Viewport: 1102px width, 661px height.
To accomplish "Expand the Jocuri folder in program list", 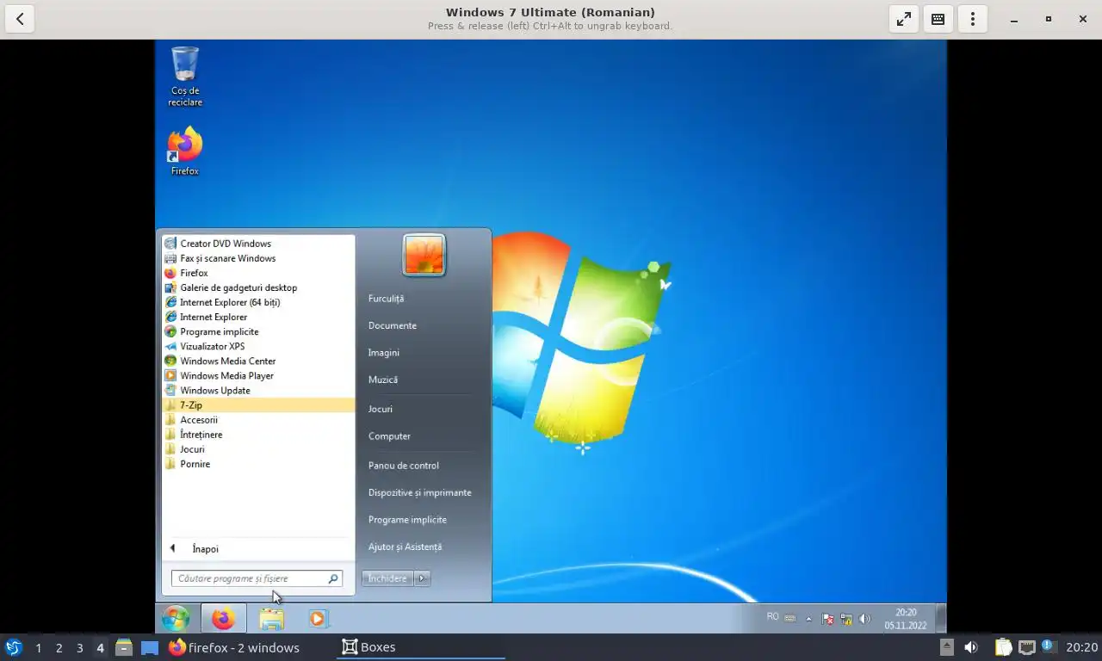I will pos(258,448).
